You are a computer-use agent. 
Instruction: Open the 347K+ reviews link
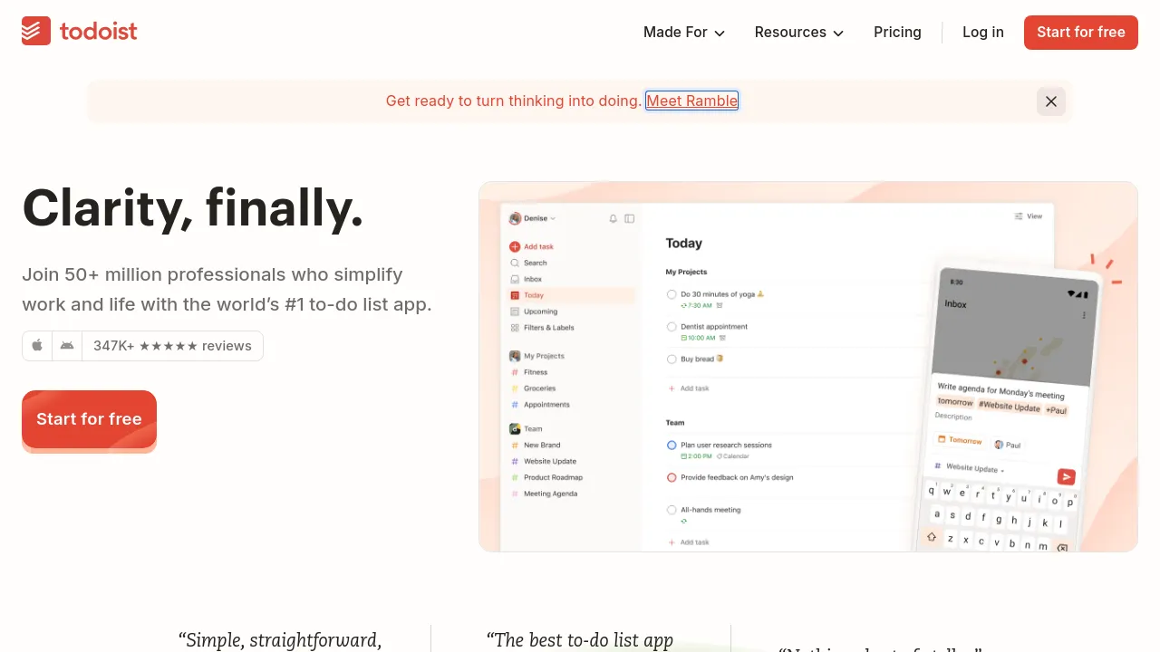click(172, 346)
